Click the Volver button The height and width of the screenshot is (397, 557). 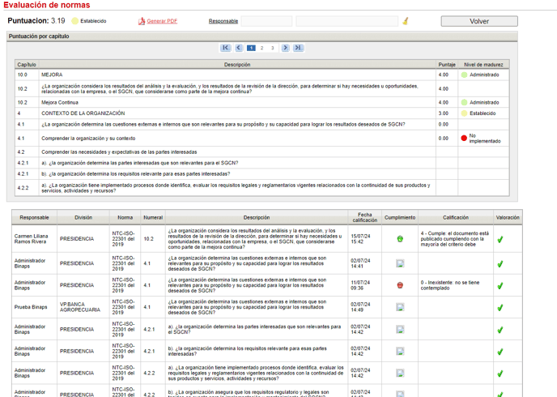point(479,21)
